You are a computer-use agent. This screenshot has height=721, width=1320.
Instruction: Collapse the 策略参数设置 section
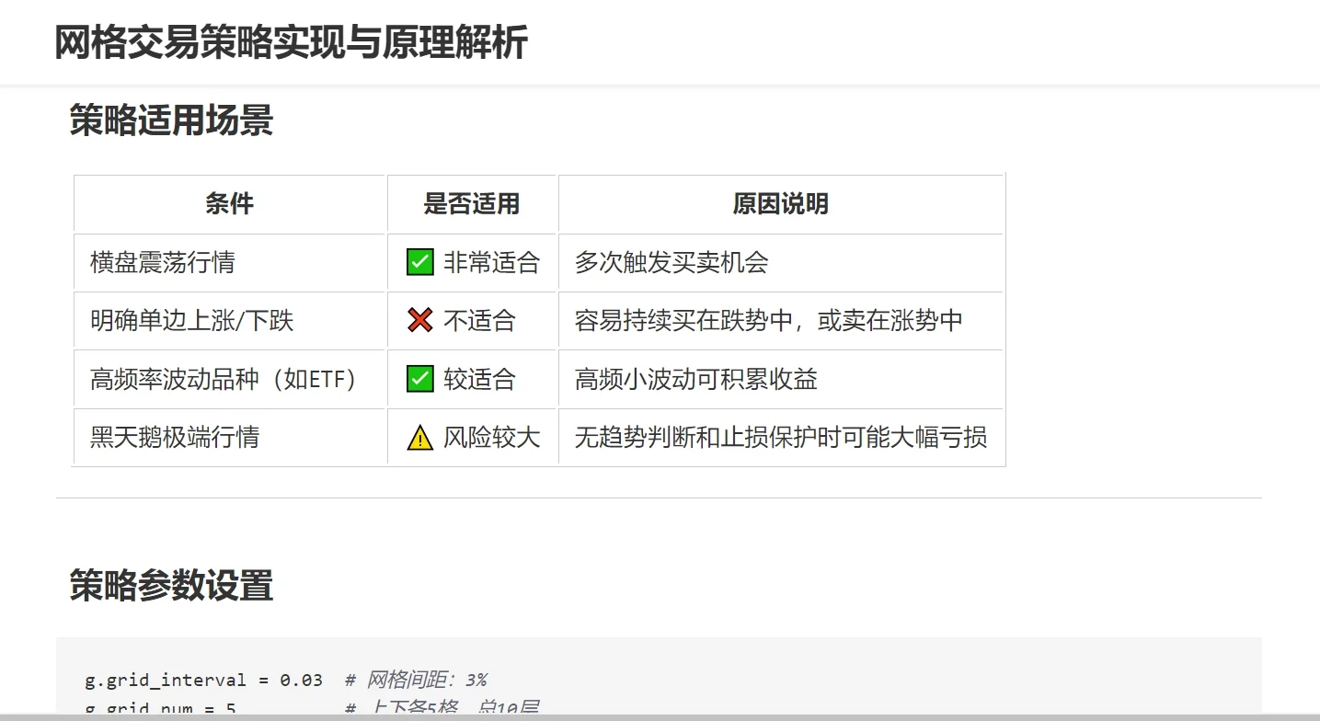[170, 586]
